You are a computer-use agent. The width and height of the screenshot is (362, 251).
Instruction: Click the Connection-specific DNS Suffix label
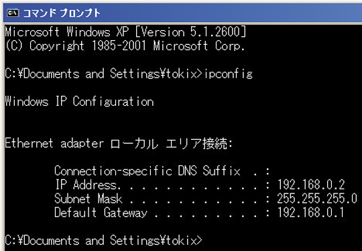[147, 171]
